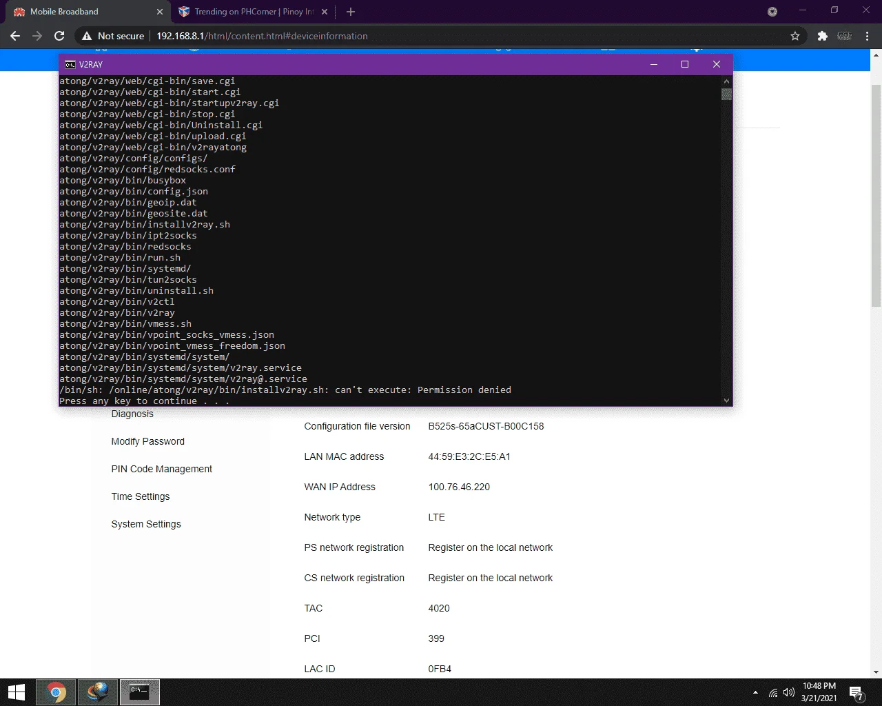The width and height of the screenshot is (882, 706).
Task: Show hidden system tray icons
Action: [x=755, y=692]
